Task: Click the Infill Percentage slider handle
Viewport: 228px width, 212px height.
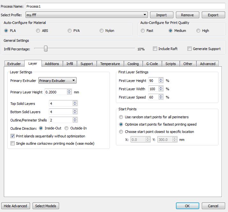Action: 46,48
